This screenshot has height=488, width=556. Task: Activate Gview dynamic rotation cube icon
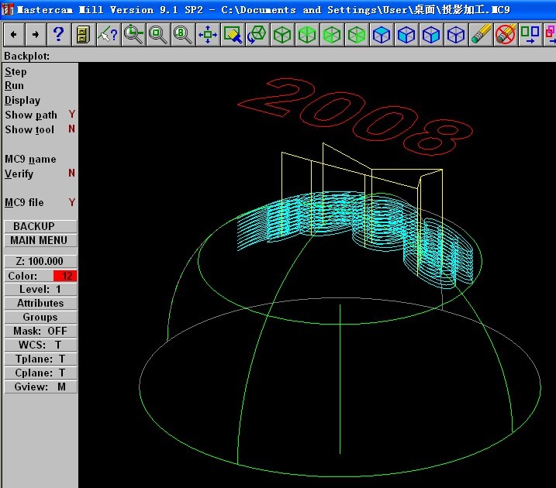[x=257, y=34]
